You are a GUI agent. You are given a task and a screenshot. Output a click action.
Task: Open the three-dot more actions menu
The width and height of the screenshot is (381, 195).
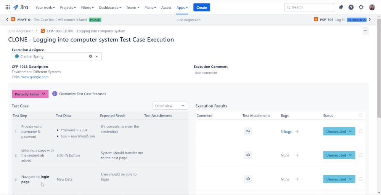(365, 31)
